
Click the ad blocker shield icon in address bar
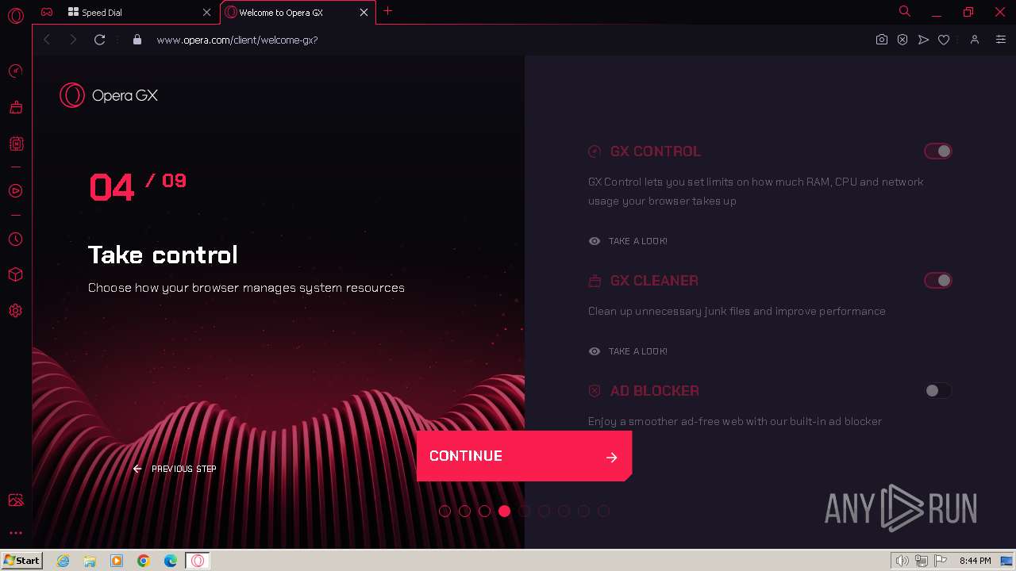pos(902,40)
